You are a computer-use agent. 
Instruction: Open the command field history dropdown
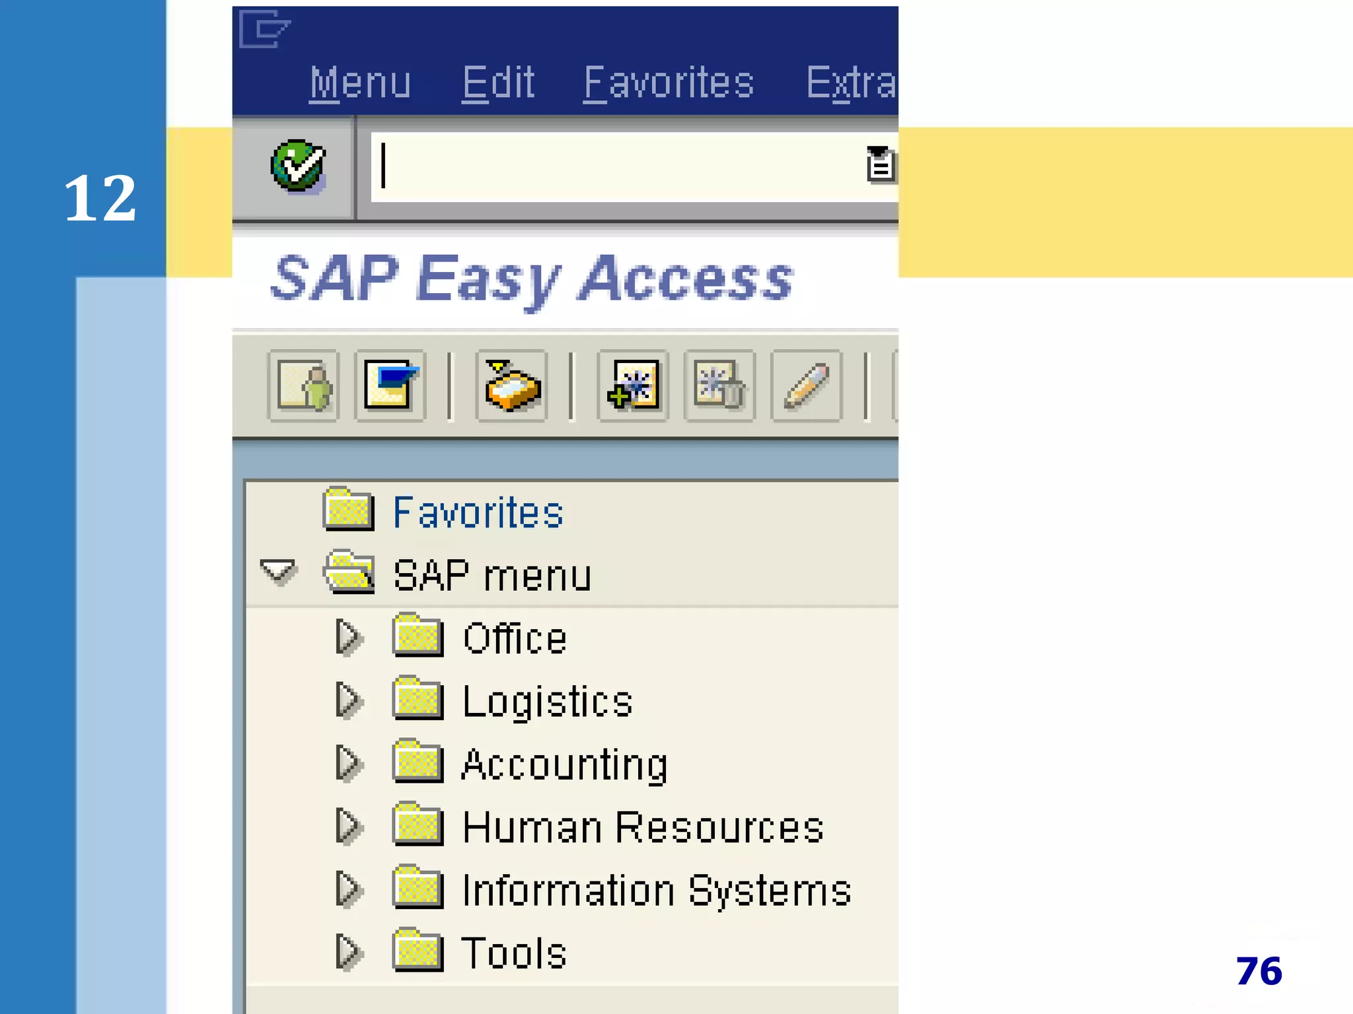tap(881, 164)
